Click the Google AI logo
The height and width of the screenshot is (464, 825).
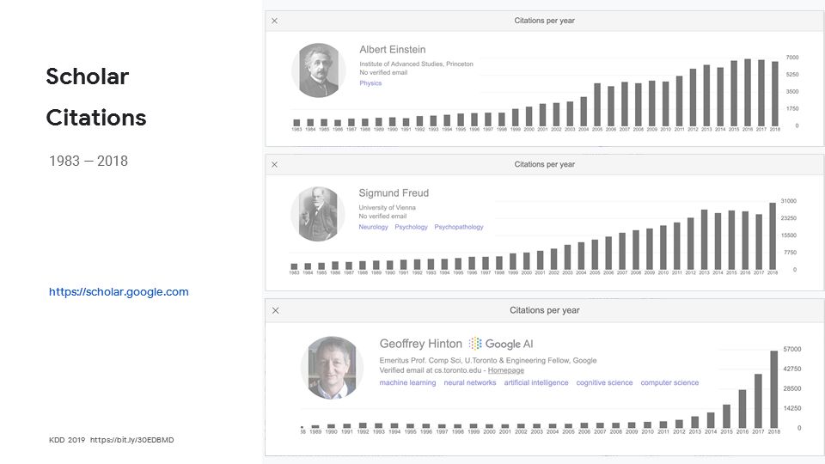tap(502, 344)
